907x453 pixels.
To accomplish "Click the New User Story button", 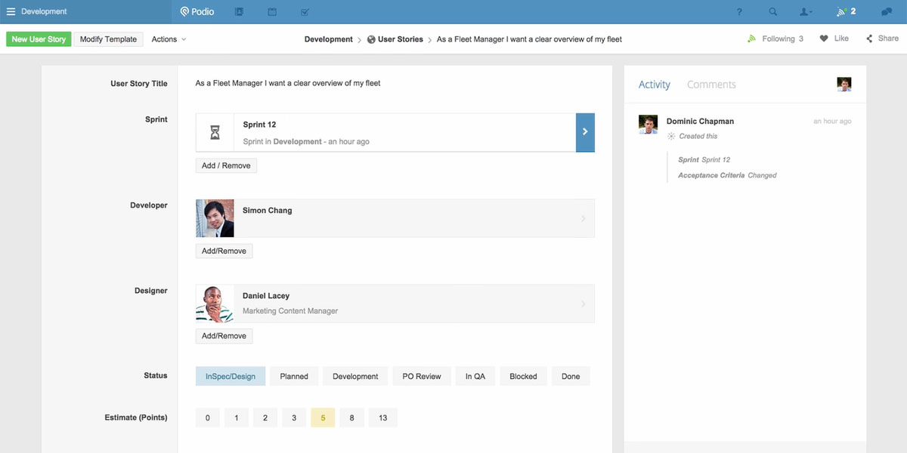I will tap(39, 39).
